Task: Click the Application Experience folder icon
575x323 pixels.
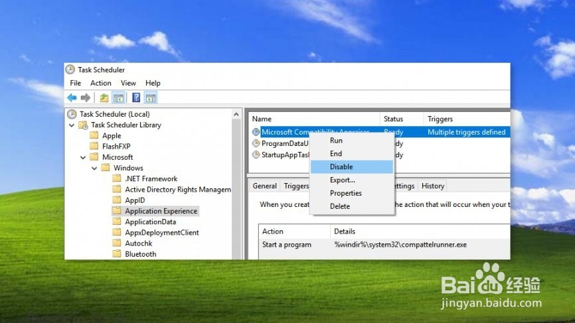Action: [117, 210]
